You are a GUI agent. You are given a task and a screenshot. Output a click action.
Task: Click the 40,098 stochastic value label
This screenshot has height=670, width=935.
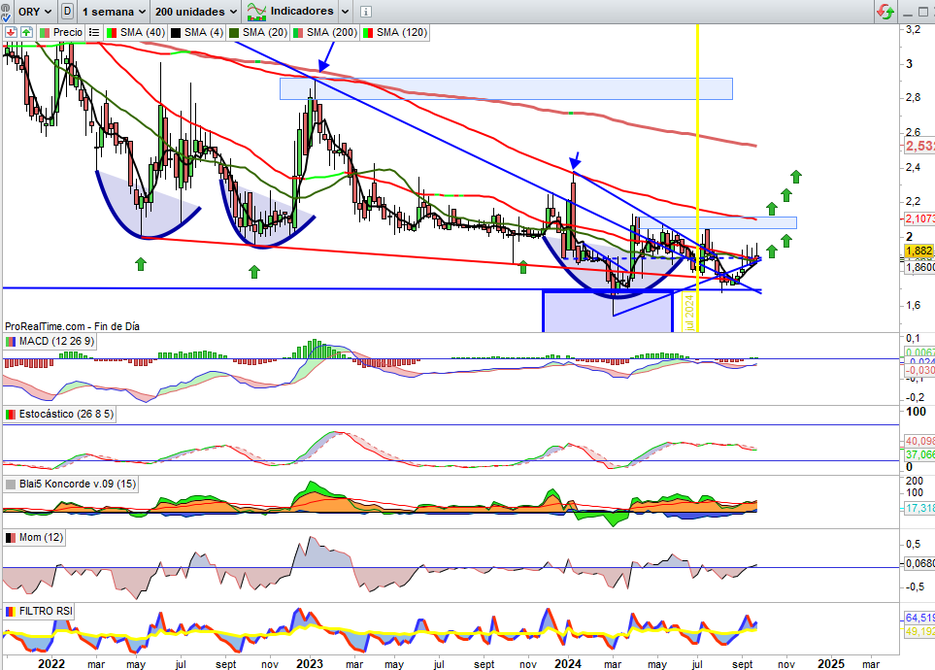919,442
